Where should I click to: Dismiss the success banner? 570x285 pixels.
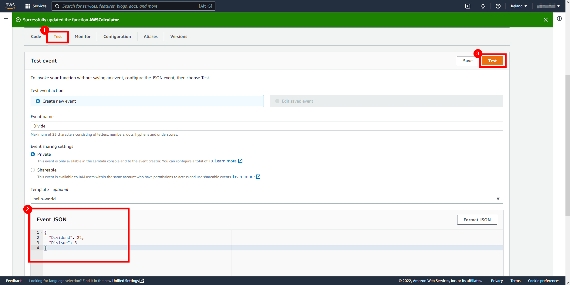coord(546,19)
